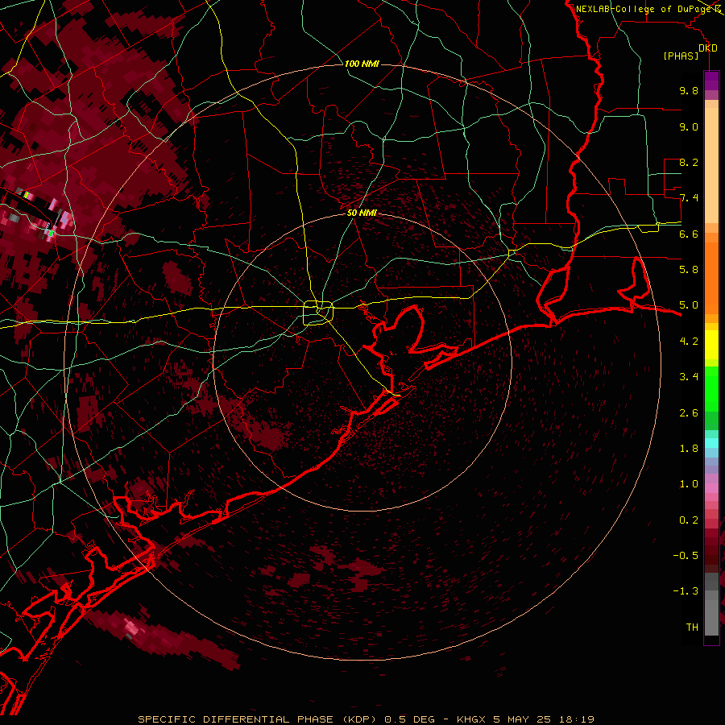Click the -1.3 value on the scale
Viewport: 725px width, 725px height.
[686, 591]
